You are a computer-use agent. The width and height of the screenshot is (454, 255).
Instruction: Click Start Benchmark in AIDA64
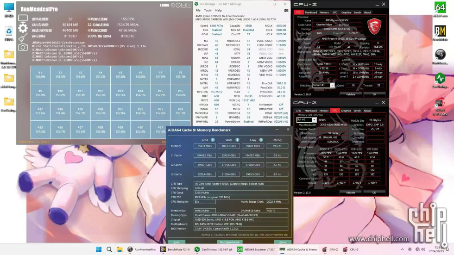[230, 242]
